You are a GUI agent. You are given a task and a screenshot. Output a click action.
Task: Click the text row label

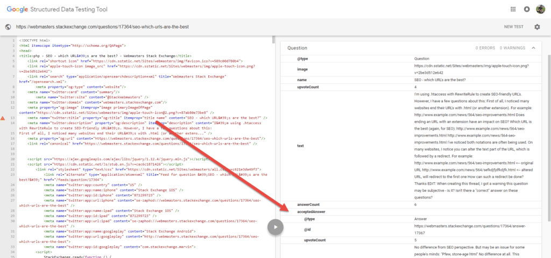point(300,146)
